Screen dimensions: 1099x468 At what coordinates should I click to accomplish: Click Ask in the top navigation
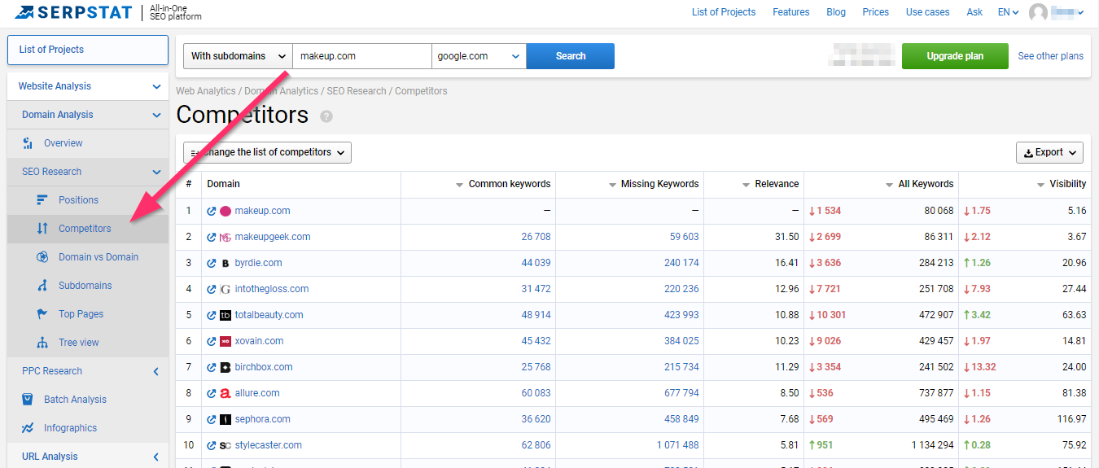974,12
